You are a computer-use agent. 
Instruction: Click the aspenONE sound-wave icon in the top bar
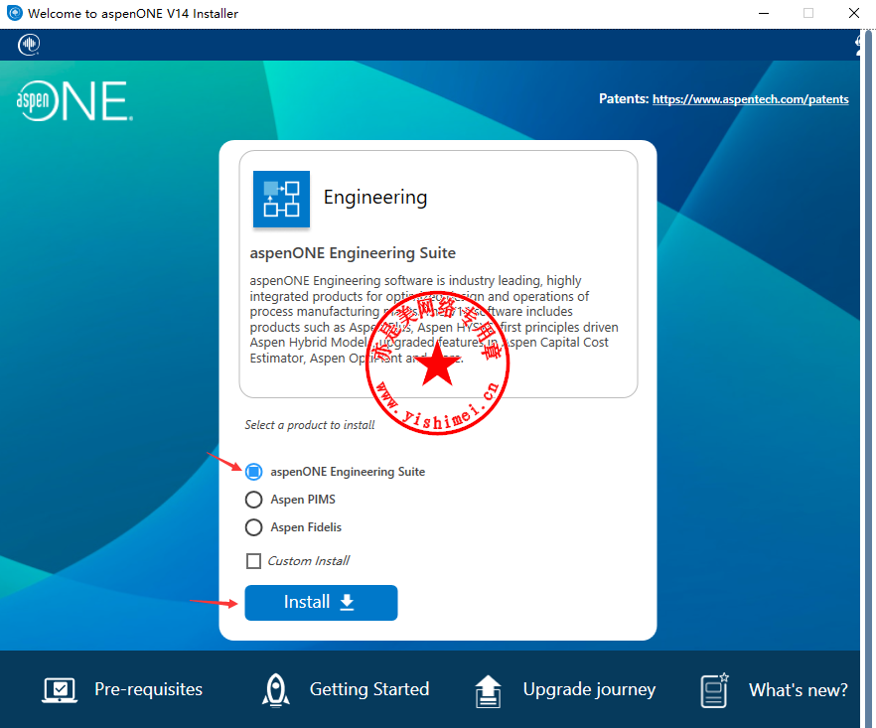click(29, 45)
